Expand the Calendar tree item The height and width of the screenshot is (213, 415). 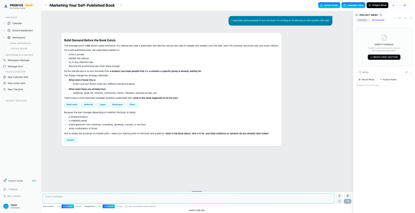click(4, 23)
